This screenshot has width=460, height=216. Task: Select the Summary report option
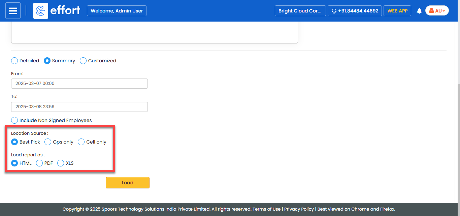(47, 61)
